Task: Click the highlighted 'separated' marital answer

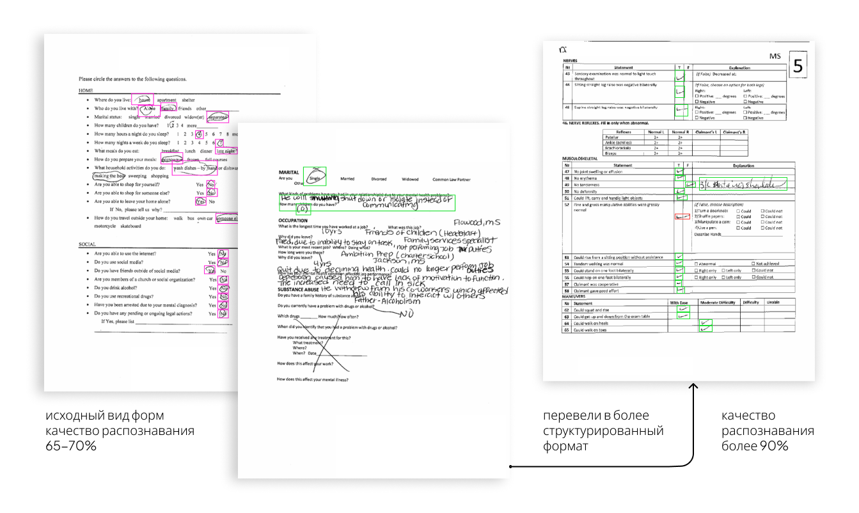Action: [217, 117]
